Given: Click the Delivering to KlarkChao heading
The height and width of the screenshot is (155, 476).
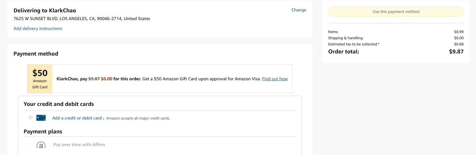Looking at the screenshot, I should pos(45,10).
